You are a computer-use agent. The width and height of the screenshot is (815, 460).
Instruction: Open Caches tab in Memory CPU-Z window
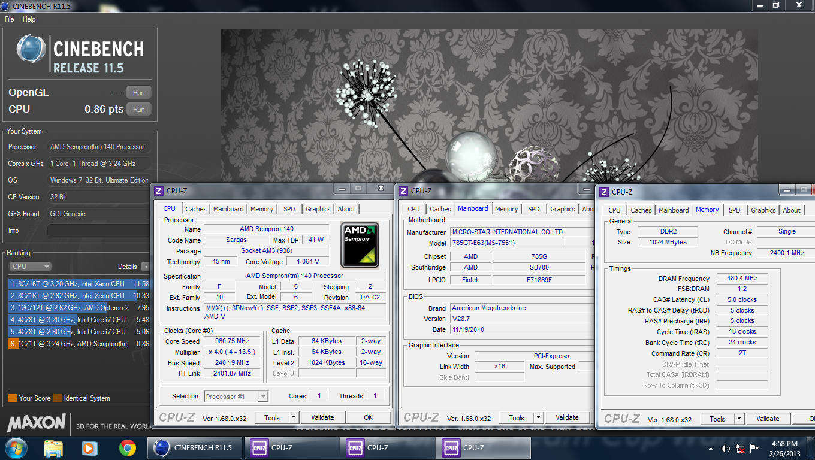pos(641,210)
